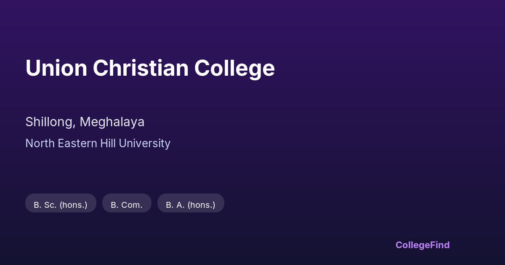Select the city name "Shillong"
Screen dimensions: 505x265
(x=50, y=122)
